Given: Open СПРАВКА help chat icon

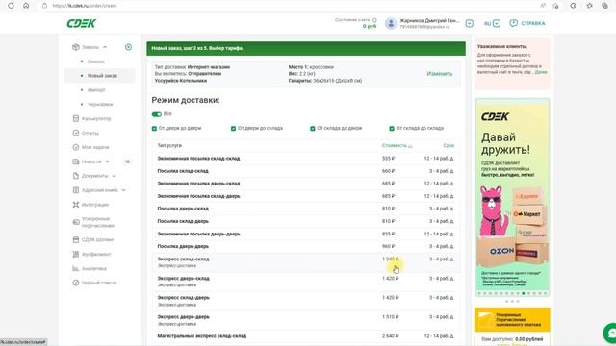Looking at the screenshot, I should (x=513, y=23).
